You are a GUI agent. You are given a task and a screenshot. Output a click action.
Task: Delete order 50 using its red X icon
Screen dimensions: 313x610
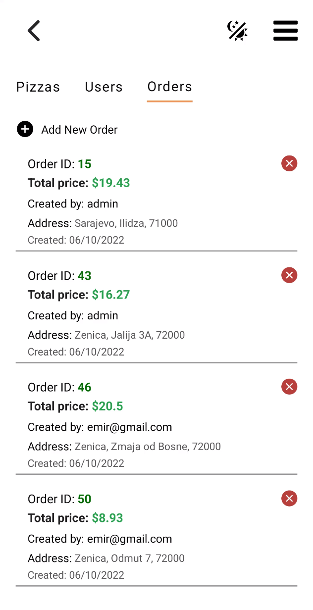point(289,499)
